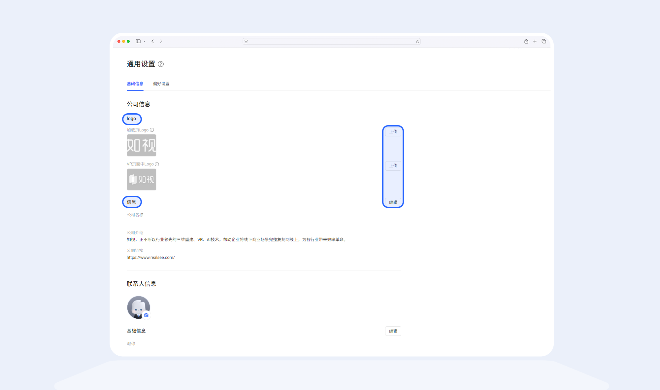Edit company info using the 编辑 button beside 信息
Screen dimensions: 660x390
(393, 202)
